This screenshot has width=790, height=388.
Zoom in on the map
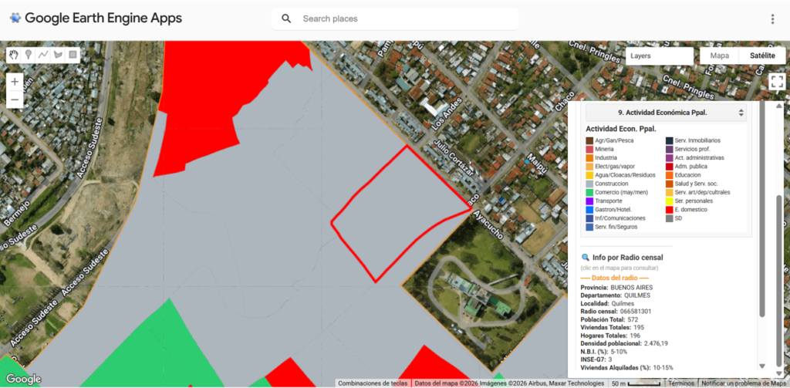15,82
